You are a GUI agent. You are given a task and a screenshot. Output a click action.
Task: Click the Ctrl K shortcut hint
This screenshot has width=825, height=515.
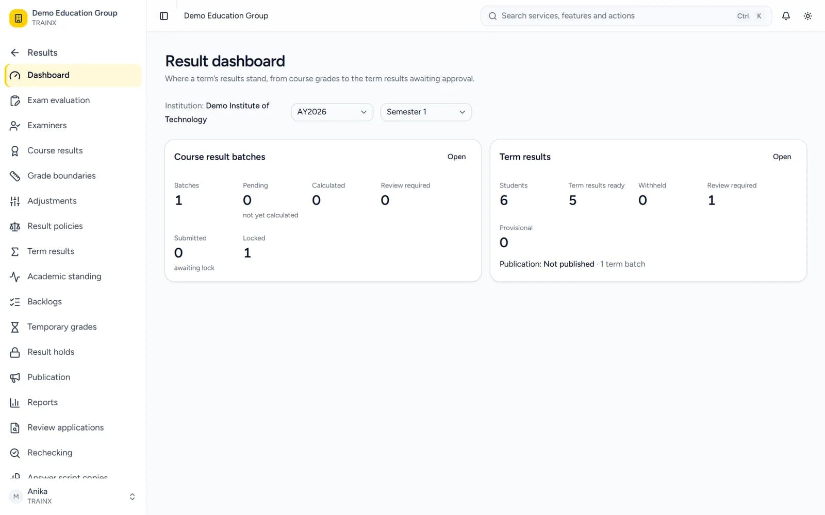[750, 16]
